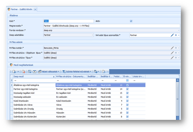Expand the Deep adattábla combo box
The height and width of the screenshot is (132, 193).
[x=92, y=35]
